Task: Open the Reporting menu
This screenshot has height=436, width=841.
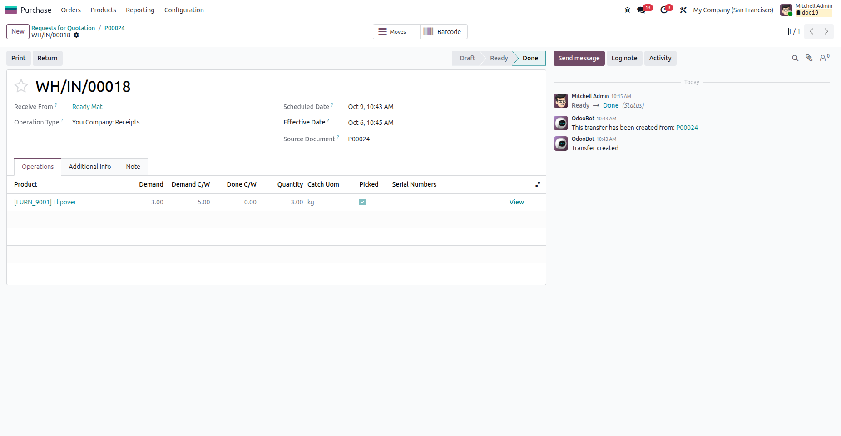Action: (x=140, y=10)
